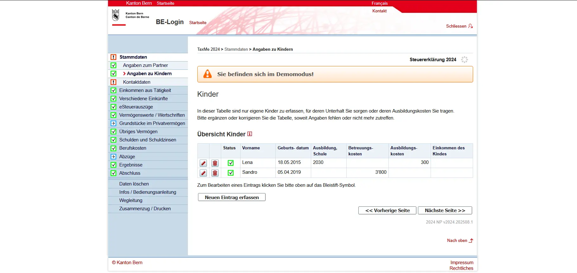This screenshot has width=577, height=273.
Task: Edit Sandro's entry with the pencil icon
Action: click(203, 173)
